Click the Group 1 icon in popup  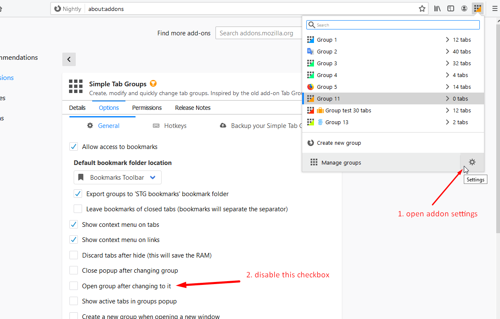point(310,40)
